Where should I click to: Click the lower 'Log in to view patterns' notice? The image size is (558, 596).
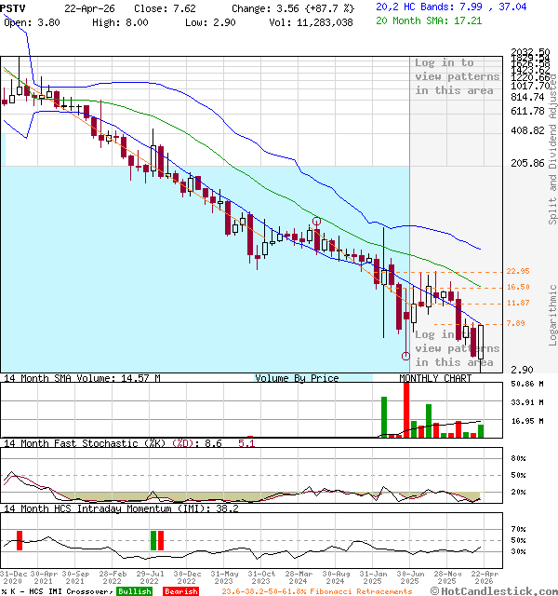click(457, 348)
